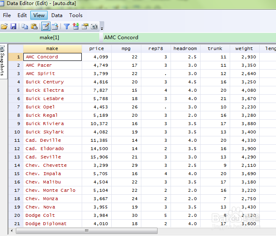
Task: Click the Chev. Monte Carlo cell
Action: (x=53, y=191)
